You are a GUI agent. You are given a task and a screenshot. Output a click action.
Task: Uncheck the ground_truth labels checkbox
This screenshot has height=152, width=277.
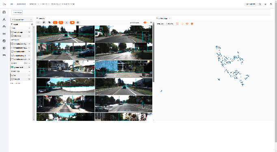pyautogui.click(x=12, y=67)
